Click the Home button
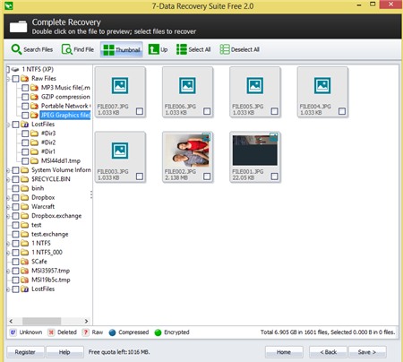Screen dimensions: 403x362 [284, 352]
